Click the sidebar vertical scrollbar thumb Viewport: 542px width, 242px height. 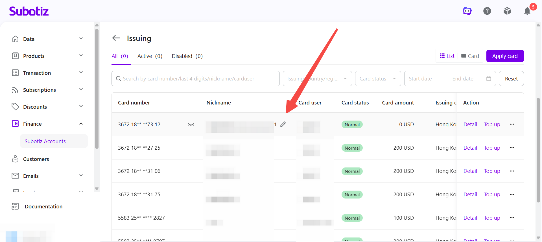(x=97, y=89)
